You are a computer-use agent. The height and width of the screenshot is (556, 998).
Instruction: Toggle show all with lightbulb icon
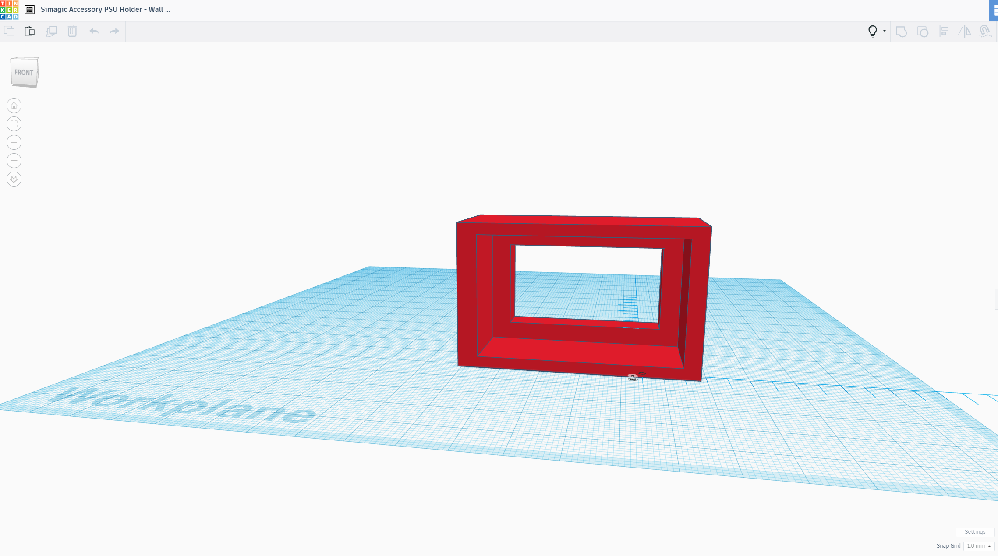[872, 31]
